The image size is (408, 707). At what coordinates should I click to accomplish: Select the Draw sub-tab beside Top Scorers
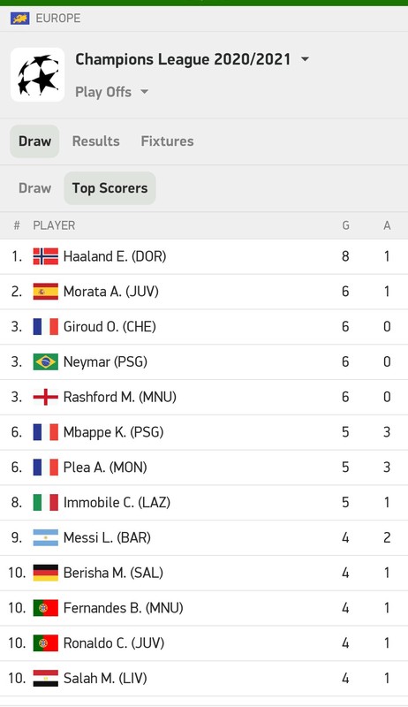[x=34, y=188]
